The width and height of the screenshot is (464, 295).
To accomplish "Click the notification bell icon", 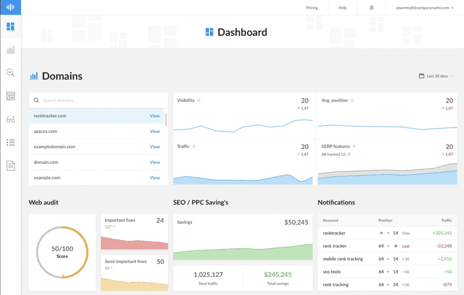I will pos(371,8).
